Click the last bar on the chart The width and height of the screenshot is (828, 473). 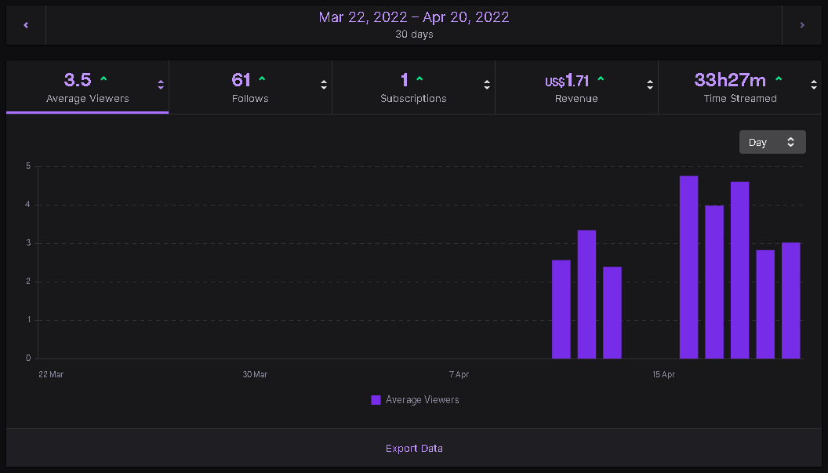tap(790, 300)
